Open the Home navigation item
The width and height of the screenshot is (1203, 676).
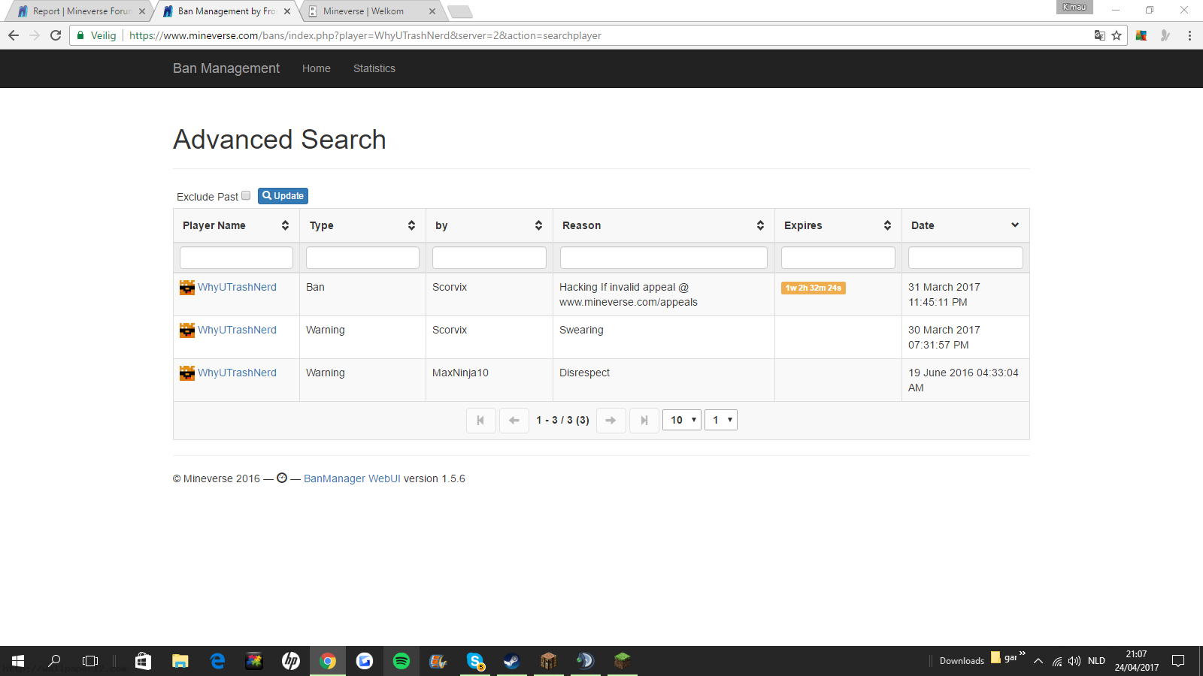tap(317, 68)
